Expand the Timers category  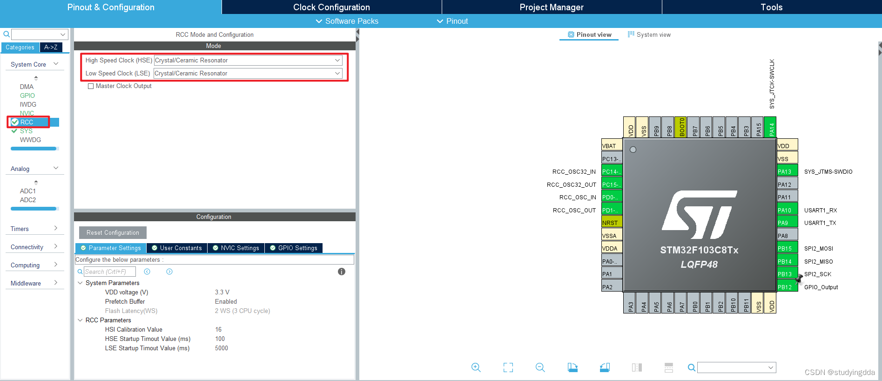[56, 228]
